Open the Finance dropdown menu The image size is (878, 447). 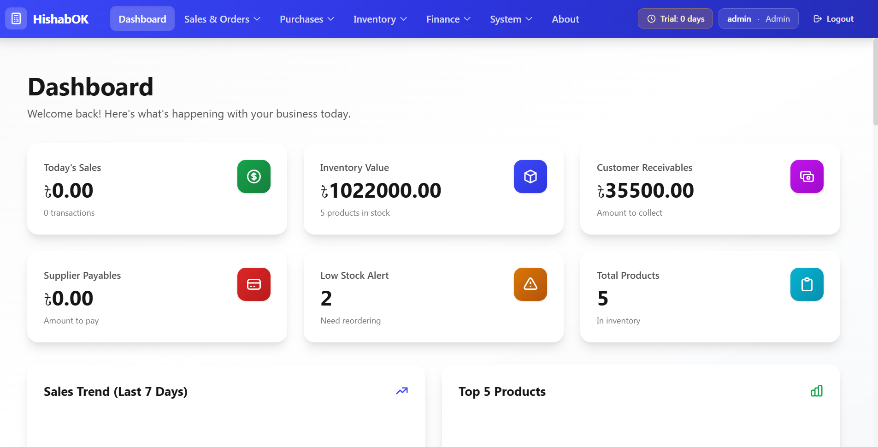[x=448, y=19]
